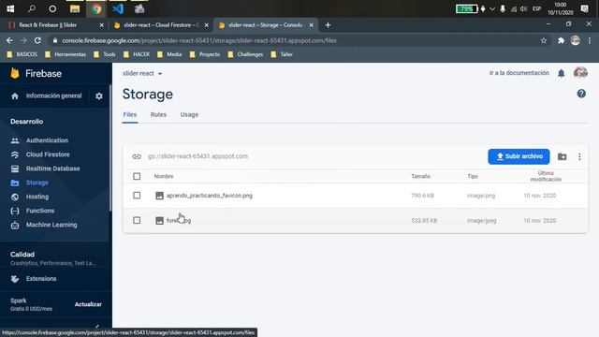Create new folder icon
The image size is (599, 337).
[x=562, y=156]
